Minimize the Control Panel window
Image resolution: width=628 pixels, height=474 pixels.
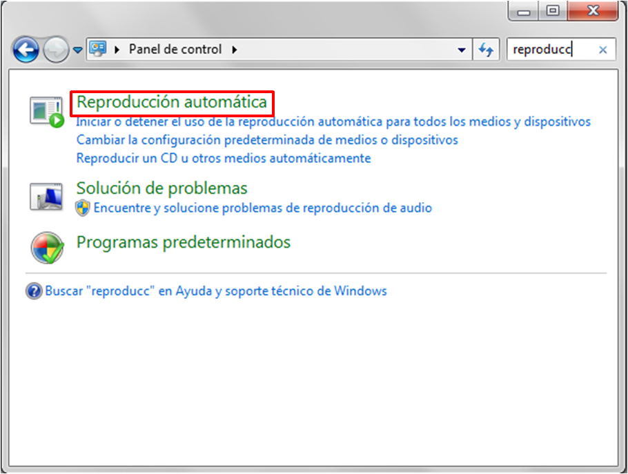[524, 11]
